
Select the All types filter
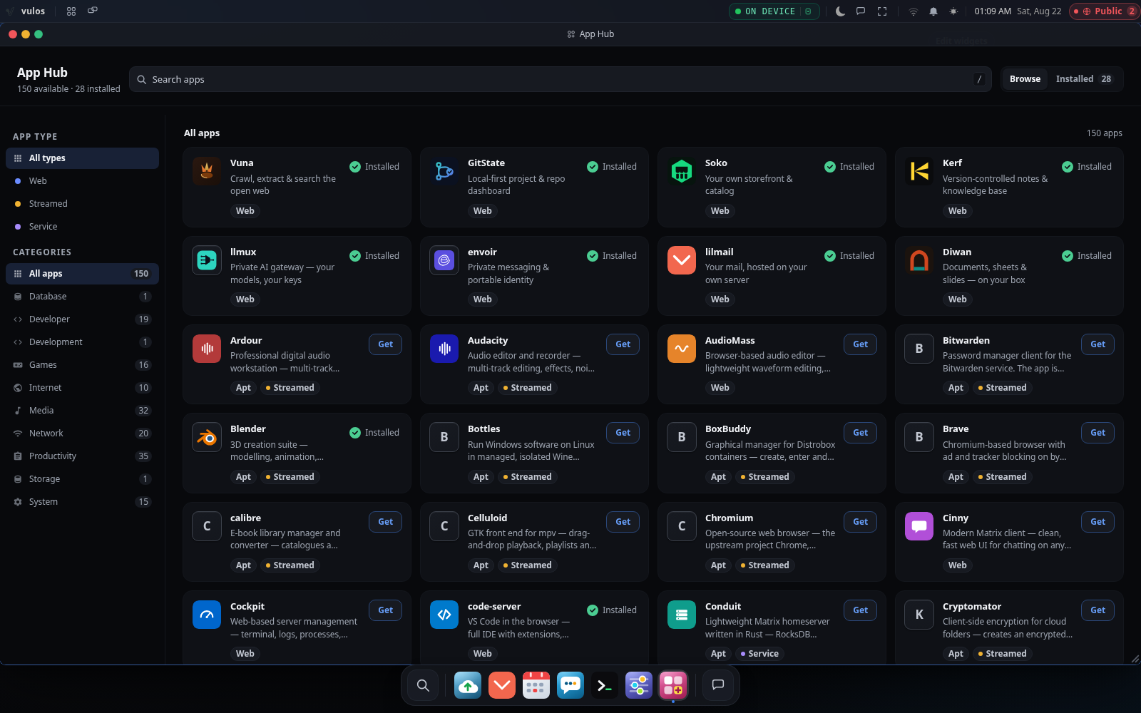(x=82, y=158)
